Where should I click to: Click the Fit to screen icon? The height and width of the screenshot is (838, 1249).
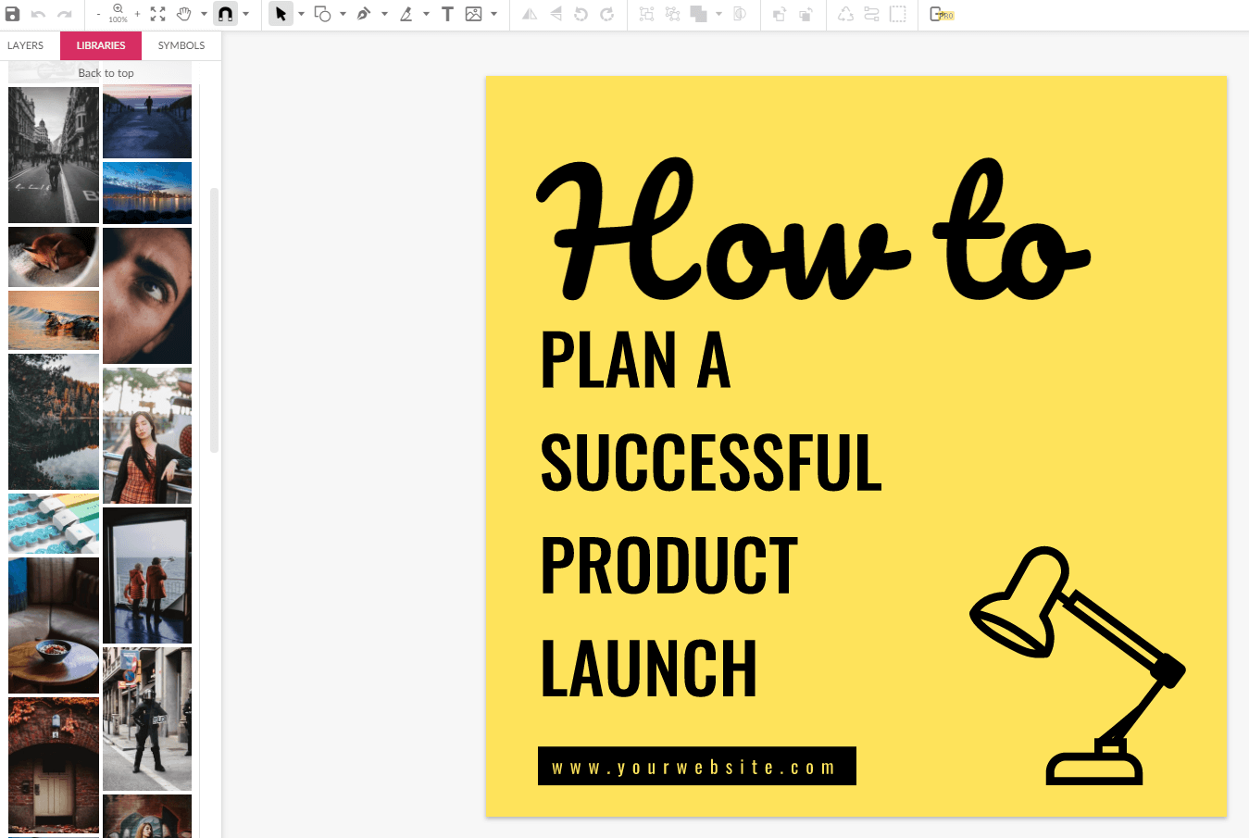(158, 14)
